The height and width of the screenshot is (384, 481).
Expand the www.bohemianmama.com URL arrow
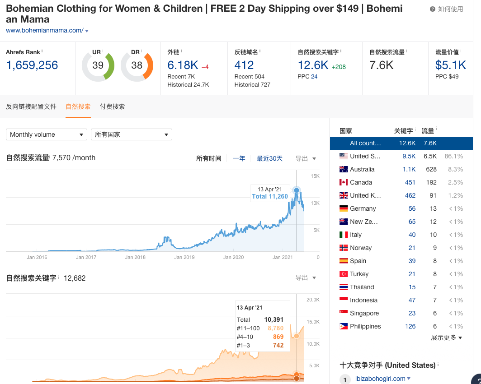pyautogui.click(x=87, y=31)
